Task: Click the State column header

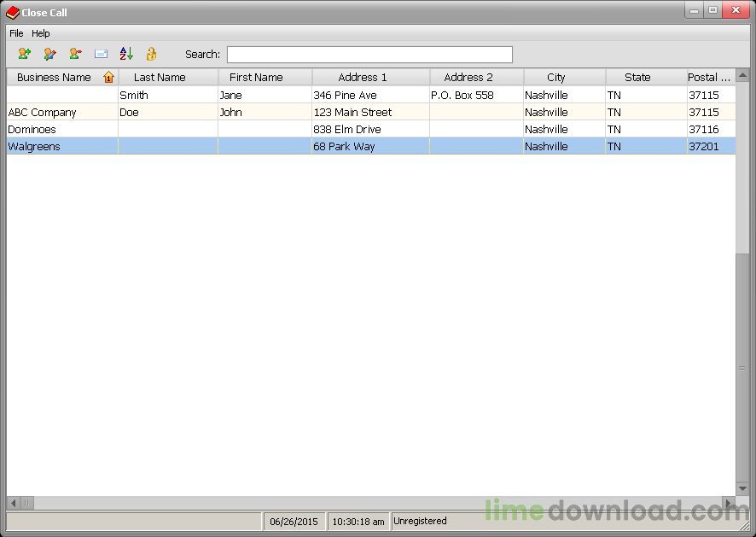Action: pos(646,77)
